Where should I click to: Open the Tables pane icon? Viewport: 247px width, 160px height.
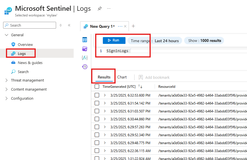[85, 40]
